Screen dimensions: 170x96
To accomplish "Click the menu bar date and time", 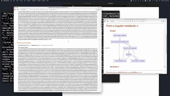I will (165, 1).
